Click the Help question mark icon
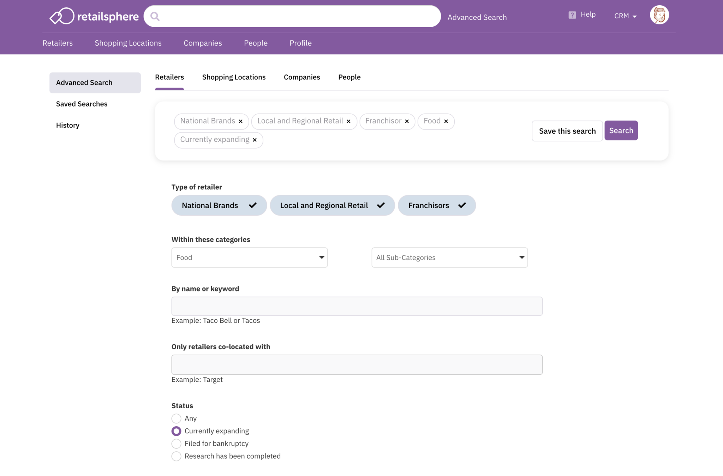 click(572, 15)
